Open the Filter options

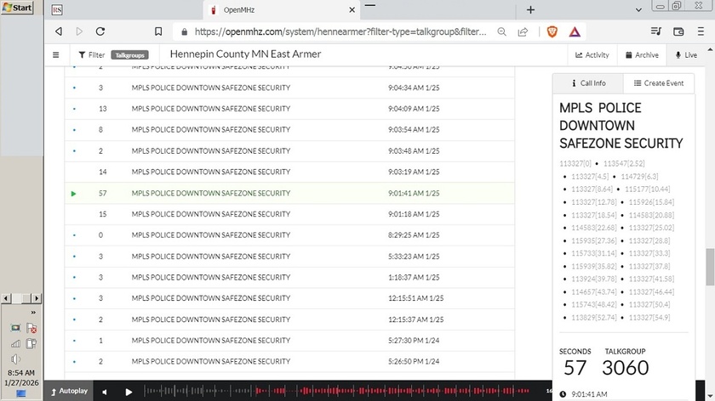click(91, 54)
